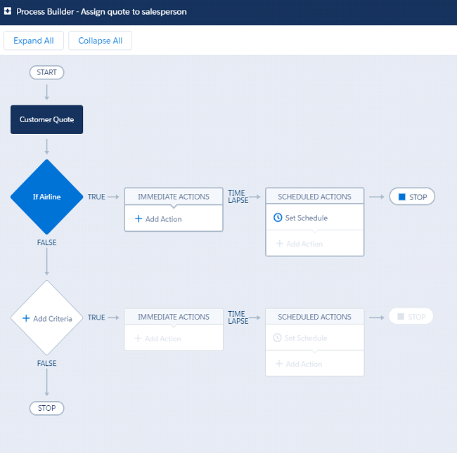The height and width of the screenshot is (453, 457).
Task: Click dimmed Add Action in second Scheduled Actions
Action: coord(299,364)
